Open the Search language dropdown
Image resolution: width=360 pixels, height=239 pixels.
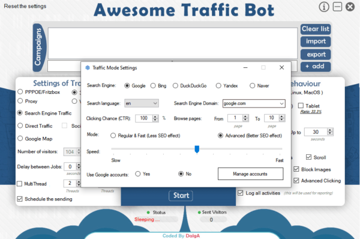(142, 103)
